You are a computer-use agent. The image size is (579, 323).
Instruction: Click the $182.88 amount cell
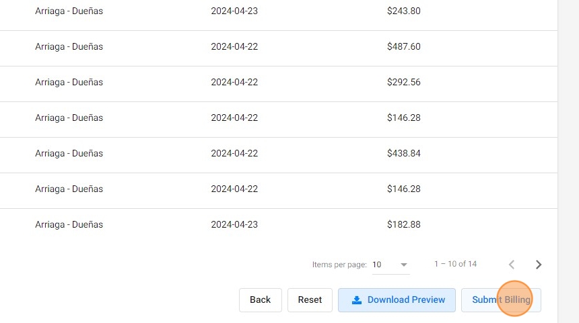pyautogui.click(x=404, y=224)
